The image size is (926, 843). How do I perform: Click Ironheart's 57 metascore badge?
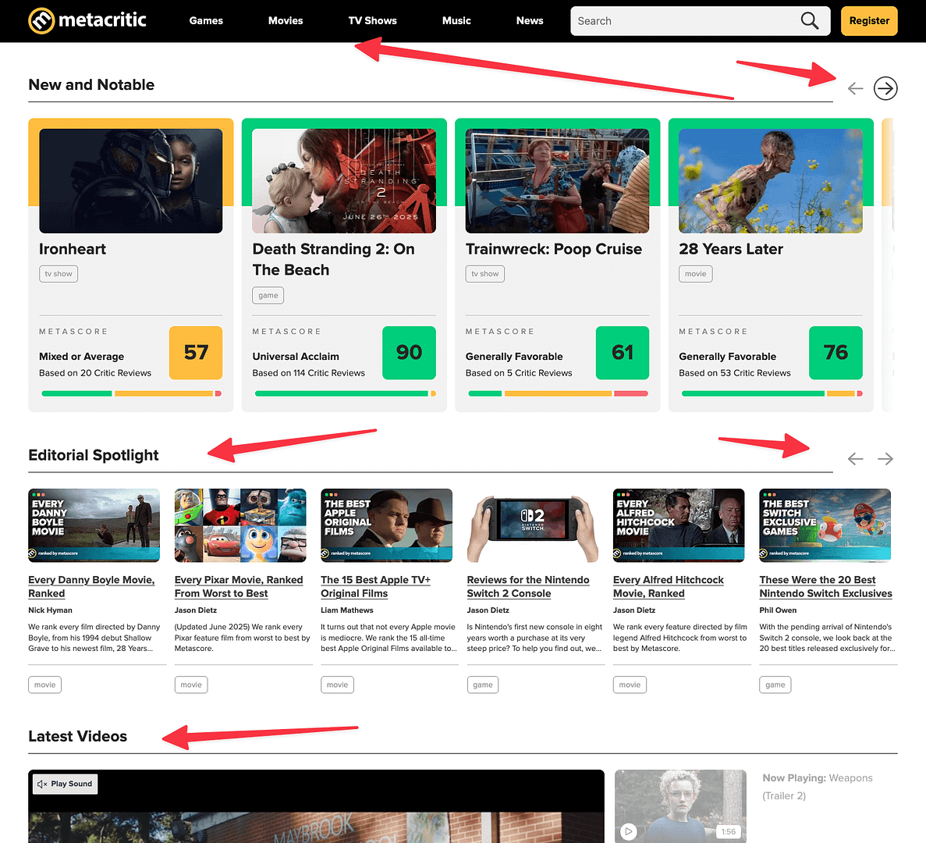[196, 353]
